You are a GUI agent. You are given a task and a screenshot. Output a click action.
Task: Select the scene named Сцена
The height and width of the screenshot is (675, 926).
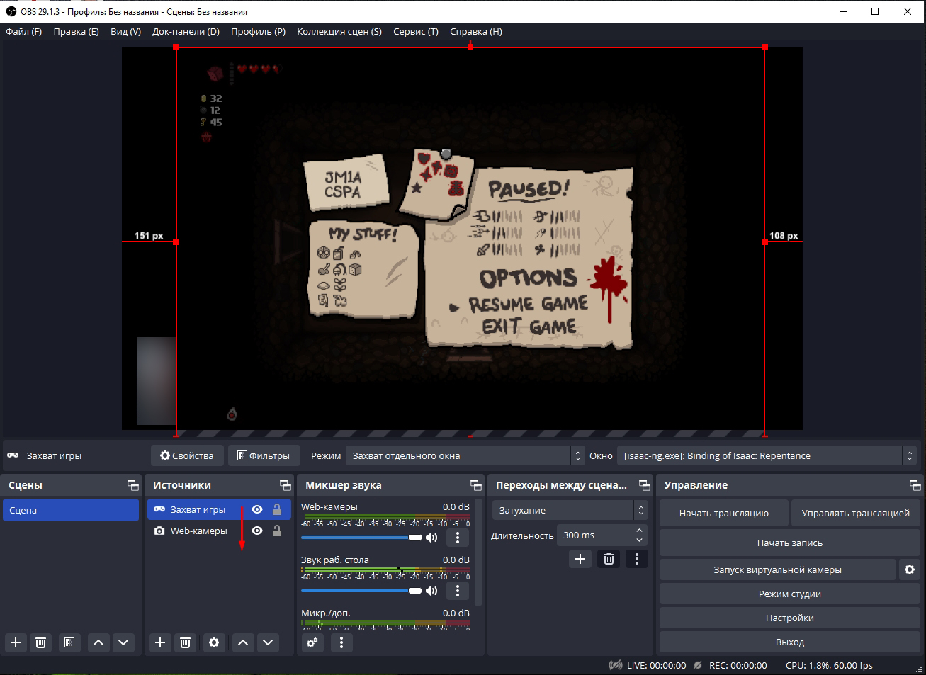71,510
